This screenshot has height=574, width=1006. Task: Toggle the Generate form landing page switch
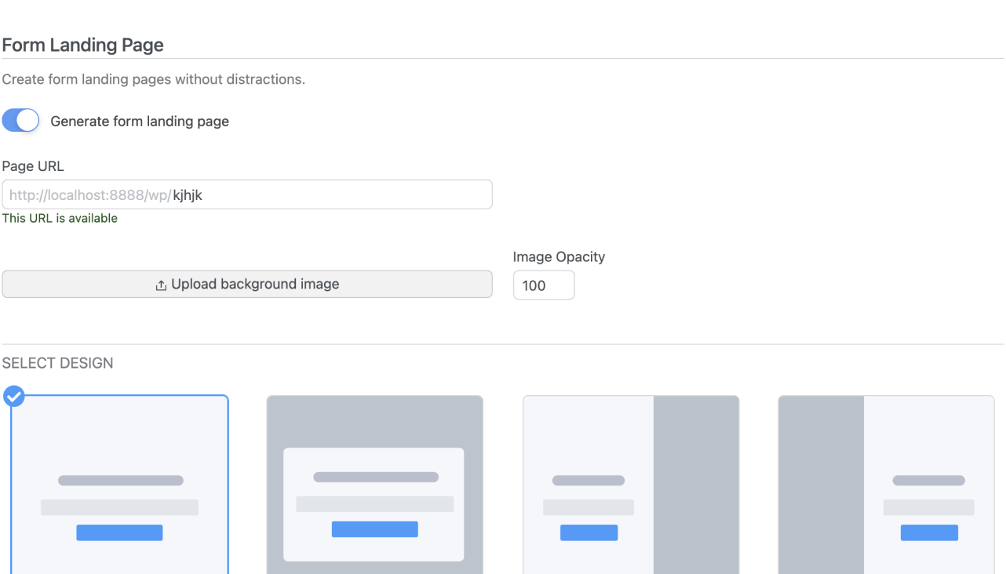point(20,121)
